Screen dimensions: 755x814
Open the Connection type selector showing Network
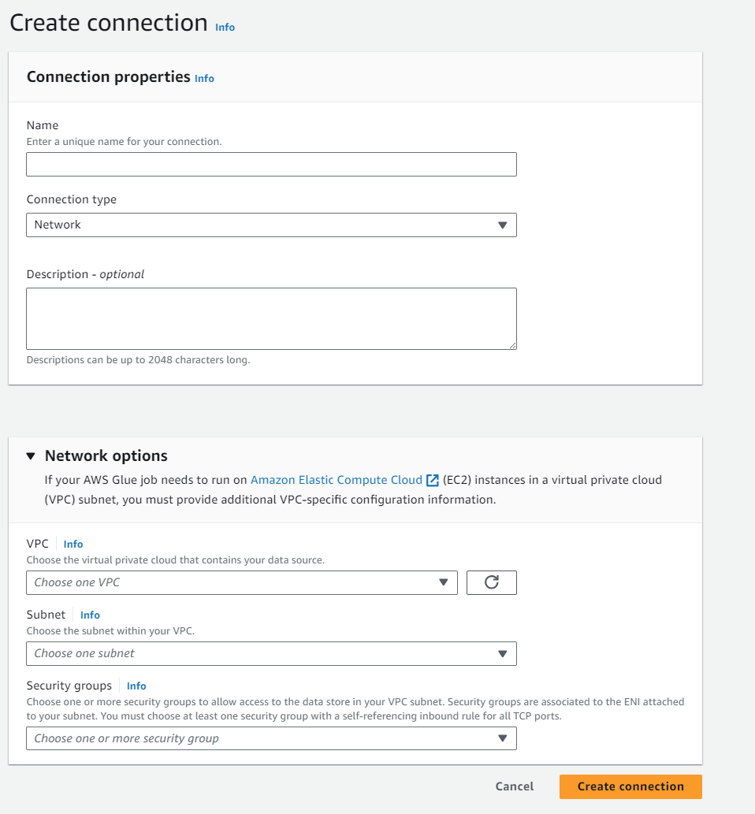[271, 225]
